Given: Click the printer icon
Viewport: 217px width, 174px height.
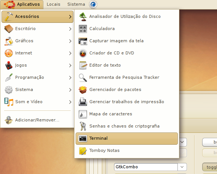Looking at the screenshot, I should (x=83, y=102).
